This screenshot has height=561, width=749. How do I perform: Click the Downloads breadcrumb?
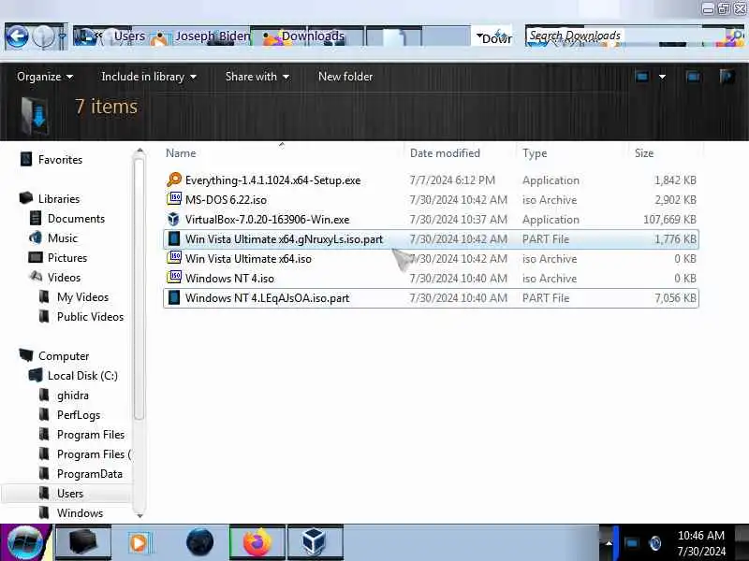coord(313,36)
